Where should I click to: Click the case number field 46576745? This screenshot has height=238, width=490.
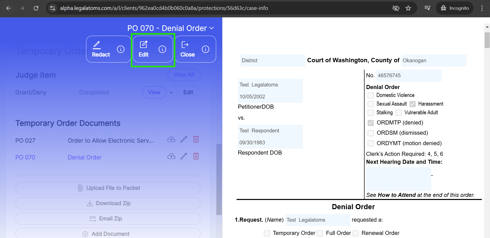pyautogui.click(x=409, y=76)
